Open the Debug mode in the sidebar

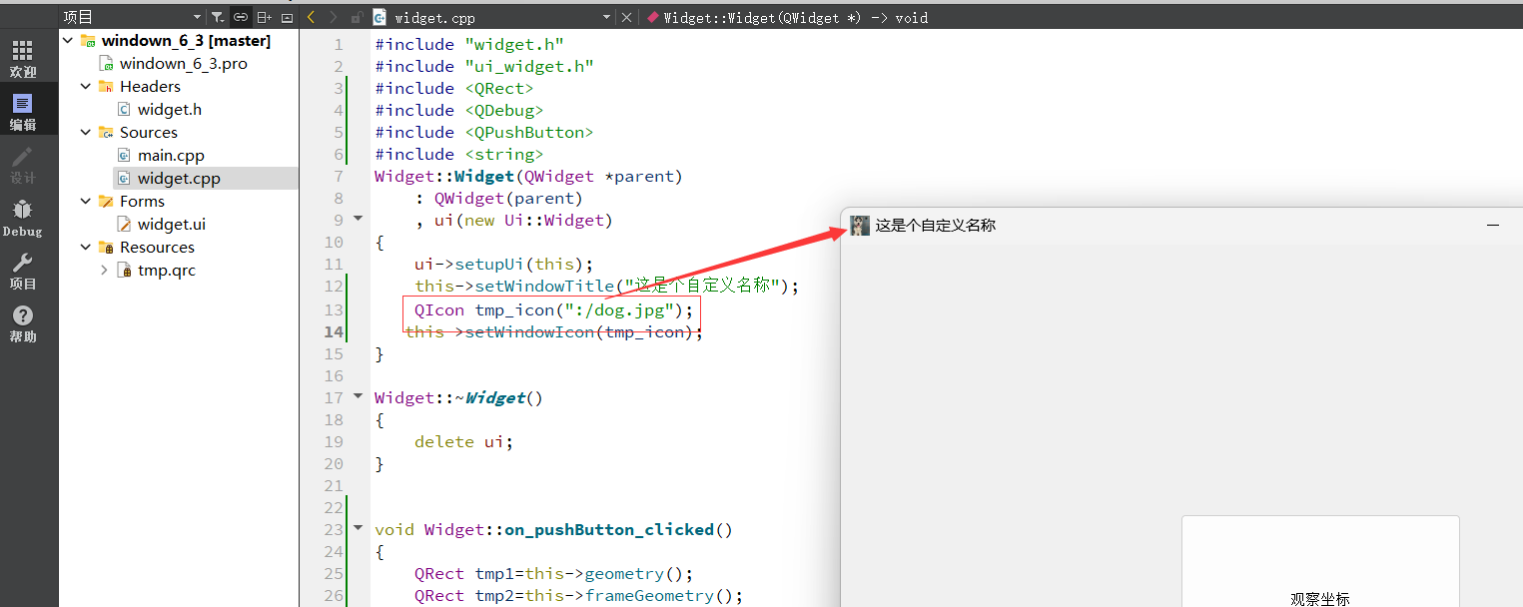click(22, 213)
